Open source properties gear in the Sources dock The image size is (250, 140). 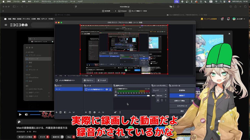coord(95,112)
